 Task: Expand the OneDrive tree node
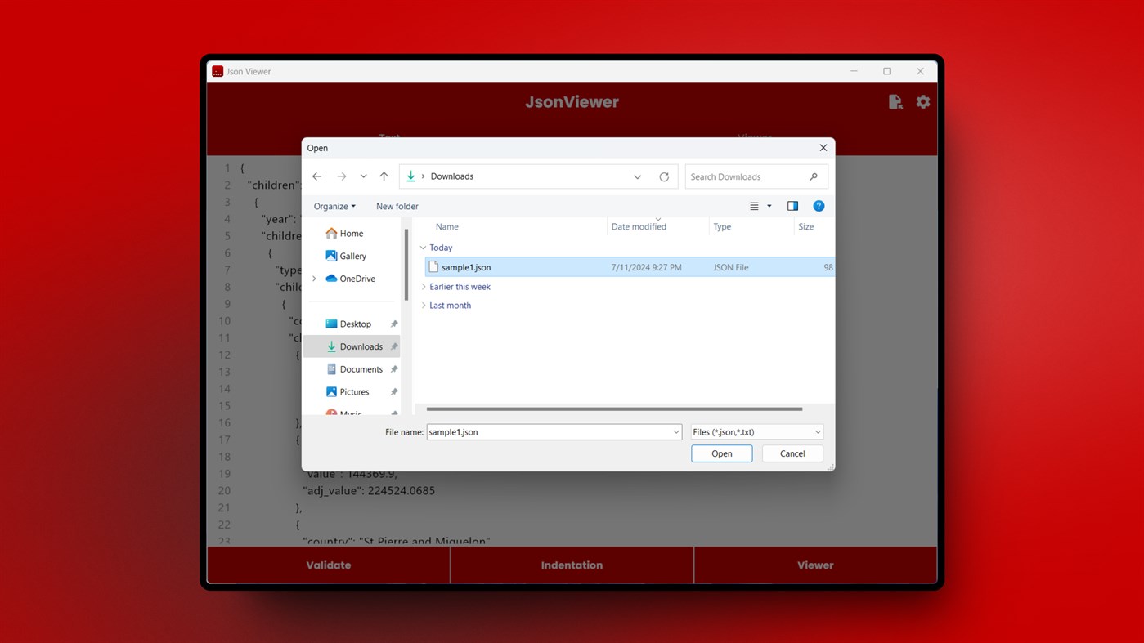[314, 279]
